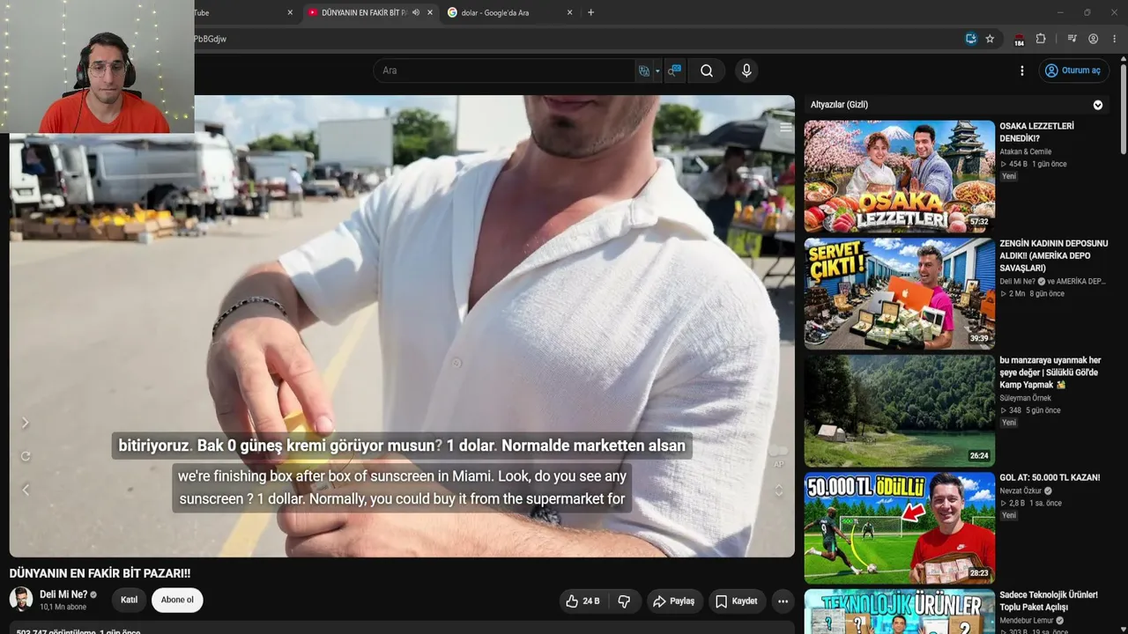Click the right arrow overlay on video left edge

coord(26,423)
